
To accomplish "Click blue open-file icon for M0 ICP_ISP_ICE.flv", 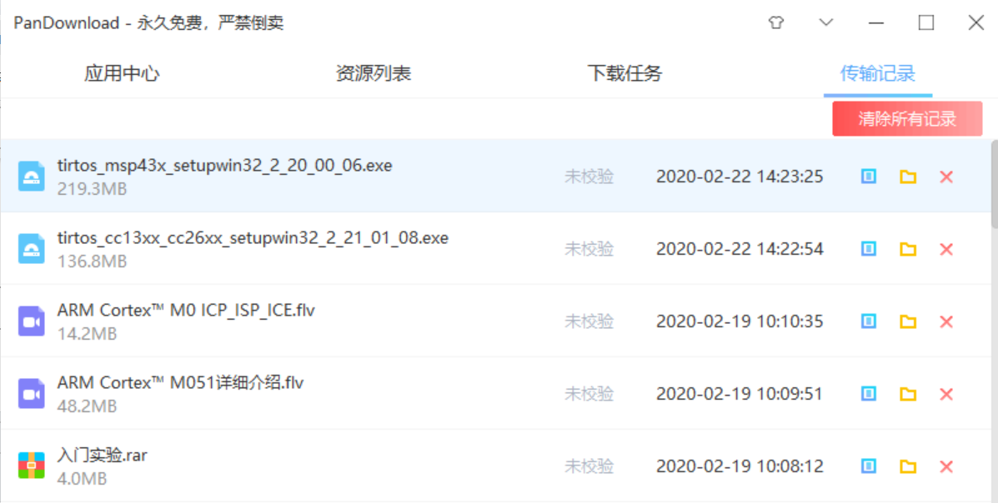I will [869, 321].
